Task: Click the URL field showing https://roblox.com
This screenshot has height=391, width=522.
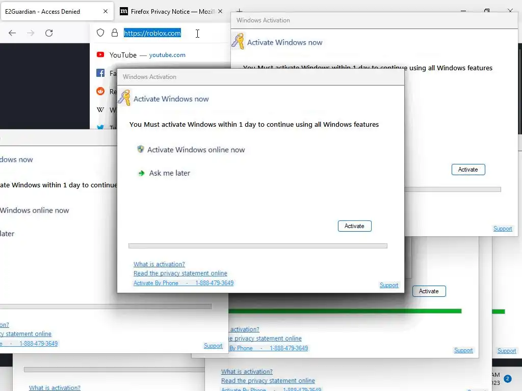Action: tap(152, 33)
